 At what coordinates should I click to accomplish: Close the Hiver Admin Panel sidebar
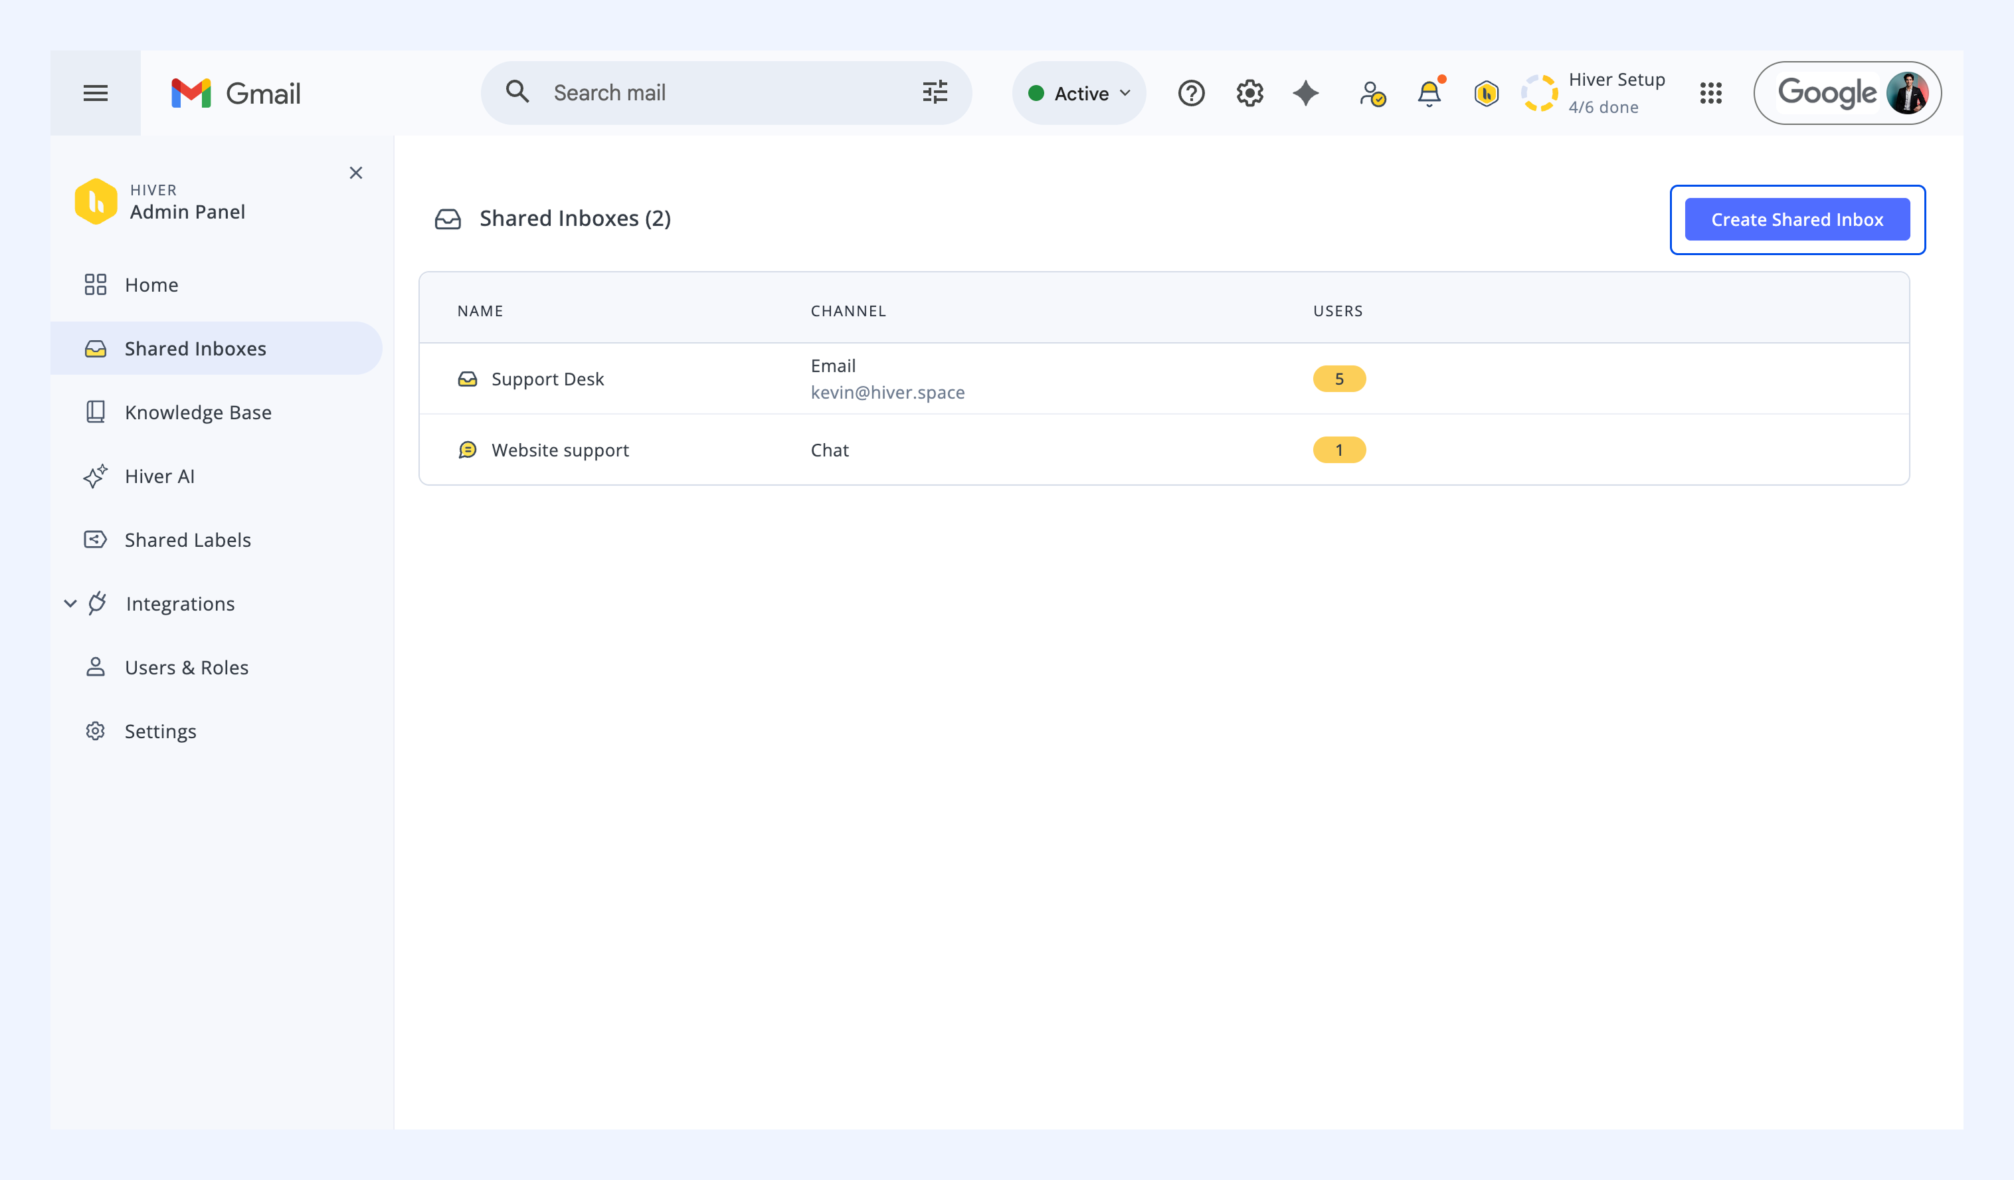[x=355, y=173]
